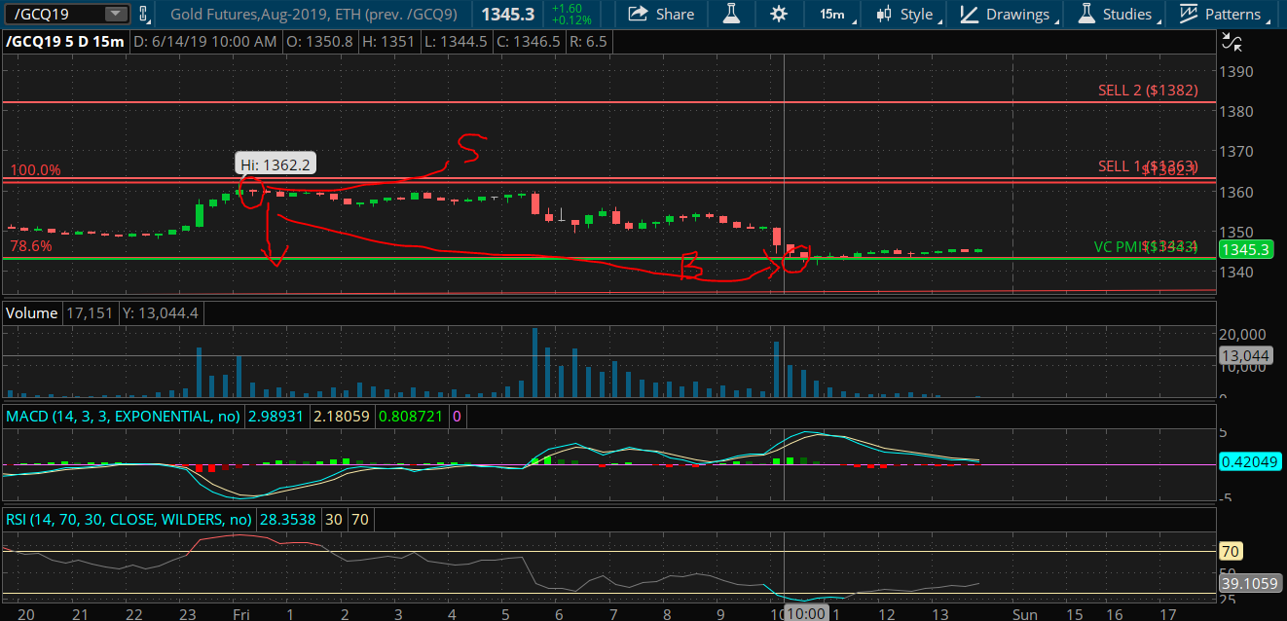This screenshot has height=621, width=1287.
Task: Select the SELL 2 ($1382) line
Action: (x=1143, y=90)
